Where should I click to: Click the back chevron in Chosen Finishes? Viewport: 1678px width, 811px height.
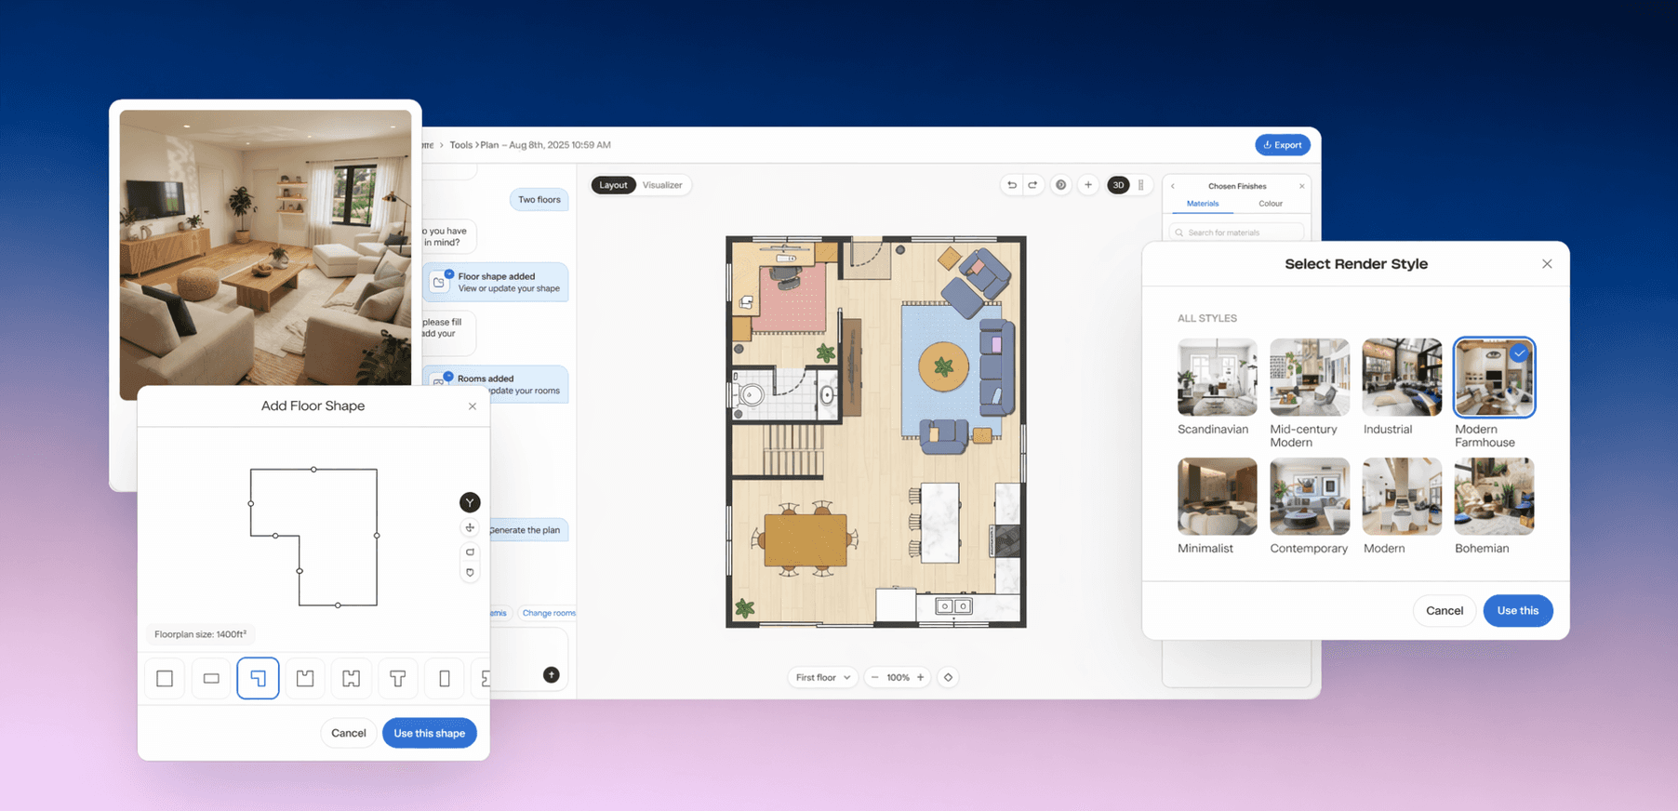1173,186
